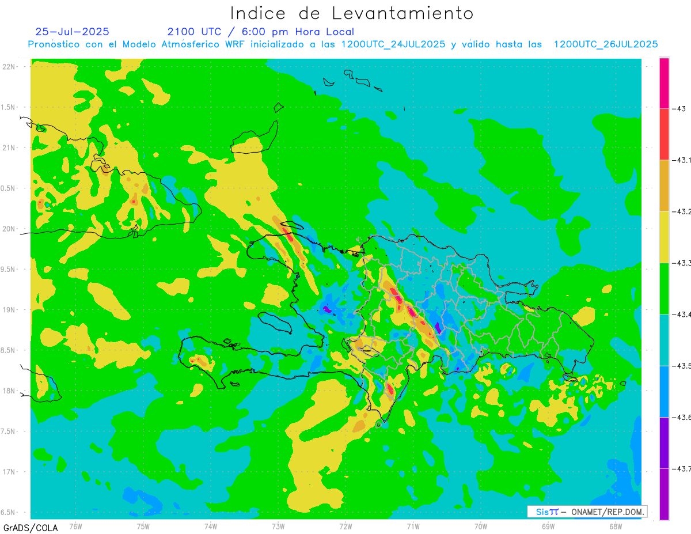Click the legend value "-43.7"

(682, 468)
